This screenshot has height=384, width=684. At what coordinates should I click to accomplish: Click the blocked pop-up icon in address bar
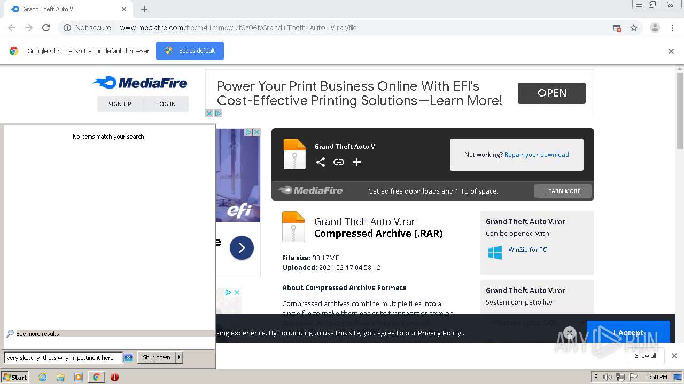pyautogui.click(x=617, y=28)
